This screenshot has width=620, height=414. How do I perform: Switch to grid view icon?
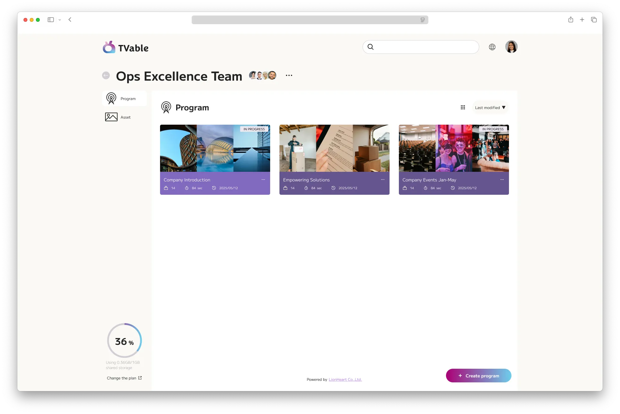click(462, 107)
